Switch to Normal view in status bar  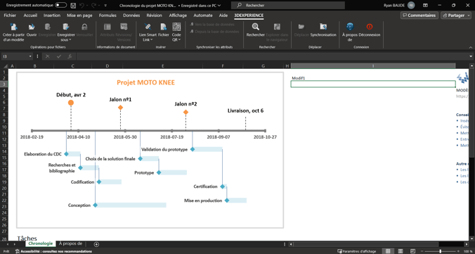coord(388,251)
